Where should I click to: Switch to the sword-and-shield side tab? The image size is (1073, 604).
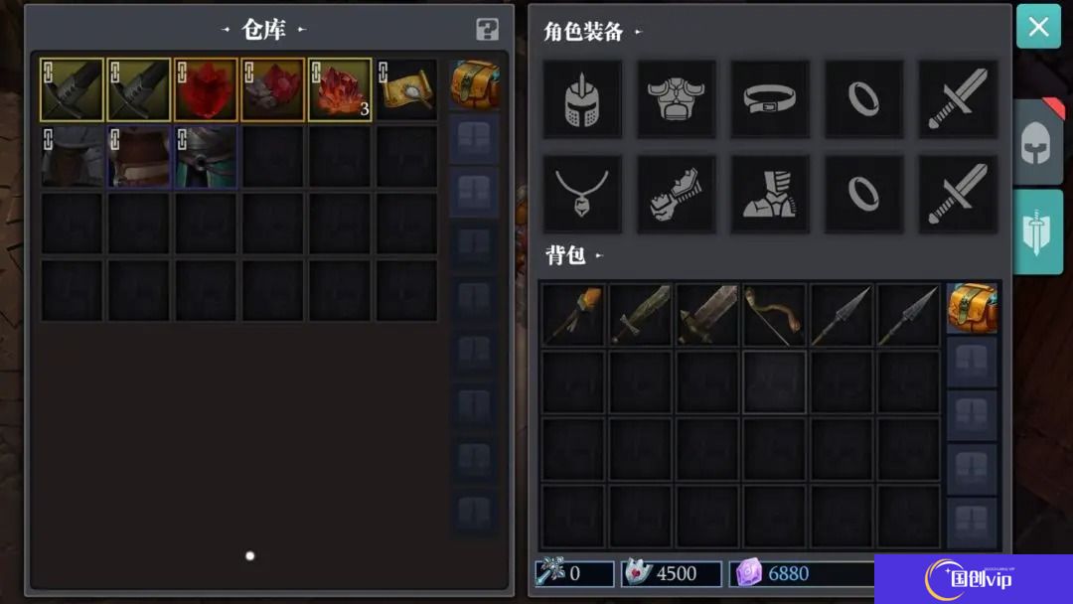point(1036,232)
